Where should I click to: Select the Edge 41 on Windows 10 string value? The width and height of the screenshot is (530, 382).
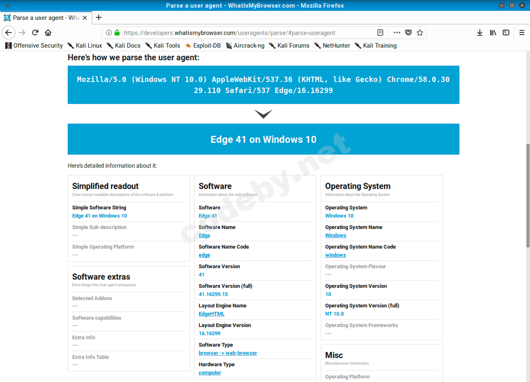100,216
